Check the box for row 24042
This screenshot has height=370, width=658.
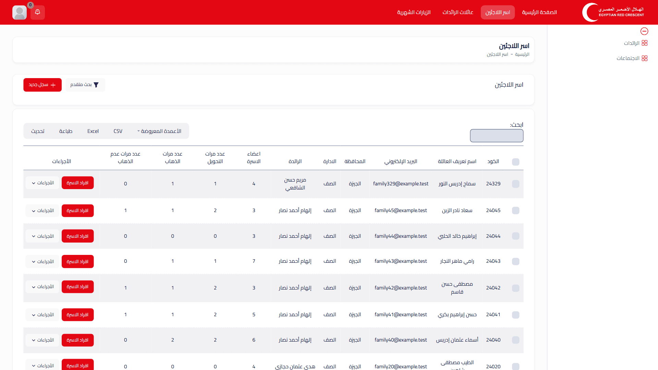pos(515,288)
